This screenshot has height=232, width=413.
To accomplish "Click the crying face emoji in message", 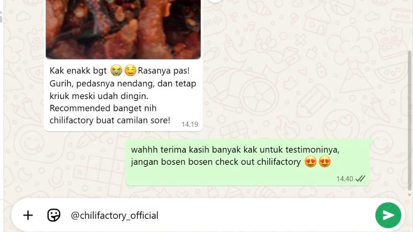I will pos(116,71).
